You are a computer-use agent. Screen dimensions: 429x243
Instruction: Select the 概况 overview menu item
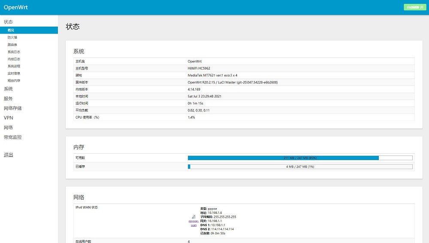pyautogui.click(x=29, y=30)
